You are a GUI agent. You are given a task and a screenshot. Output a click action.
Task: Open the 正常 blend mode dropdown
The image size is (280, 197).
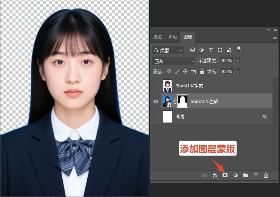pos(173,61)
